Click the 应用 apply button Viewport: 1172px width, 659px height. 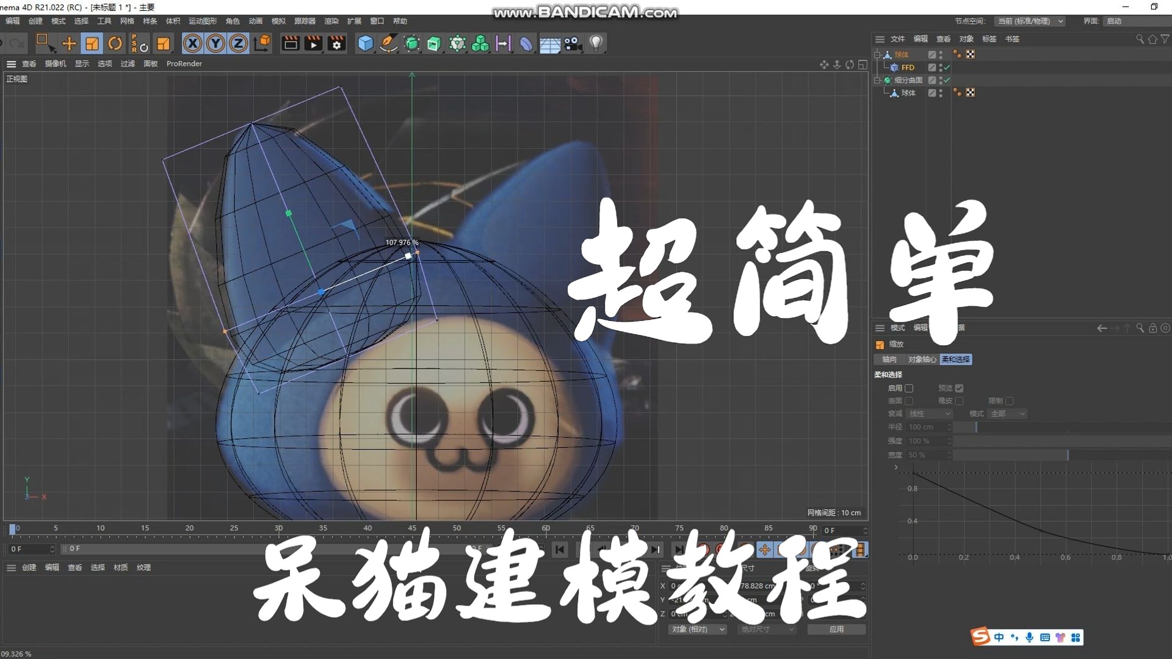click(836, 629)
